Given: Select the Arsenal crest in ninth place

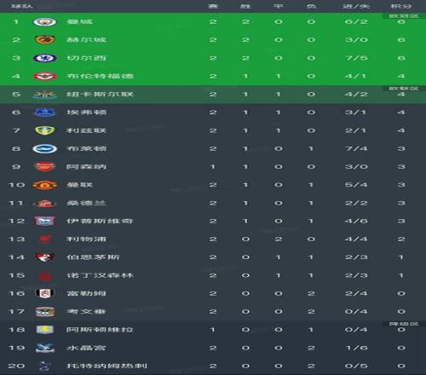Looking at the screenshot, I should coord(44,167).
